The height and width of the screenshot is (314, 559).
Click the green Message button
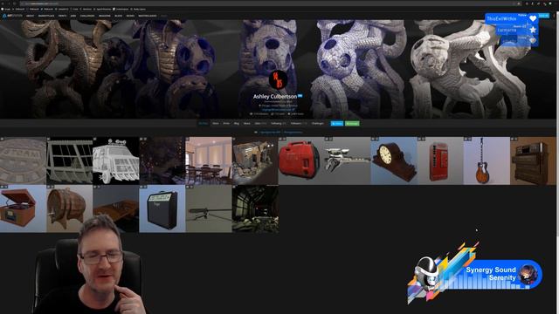(352, 124)
